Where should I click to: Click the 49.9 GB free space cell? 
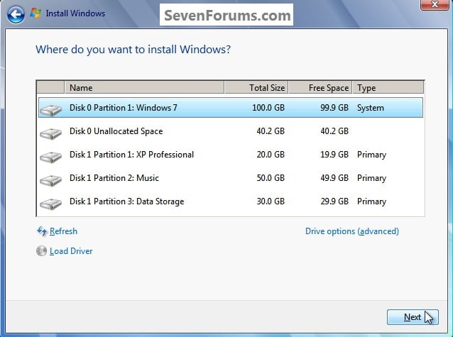point(334,178)
